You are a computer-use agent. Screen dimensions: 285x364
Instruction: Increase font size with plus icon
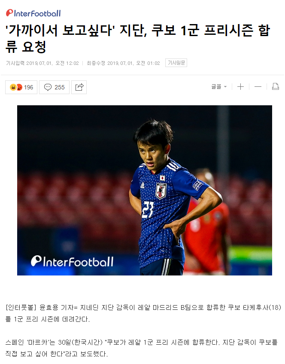coord(240,87)
